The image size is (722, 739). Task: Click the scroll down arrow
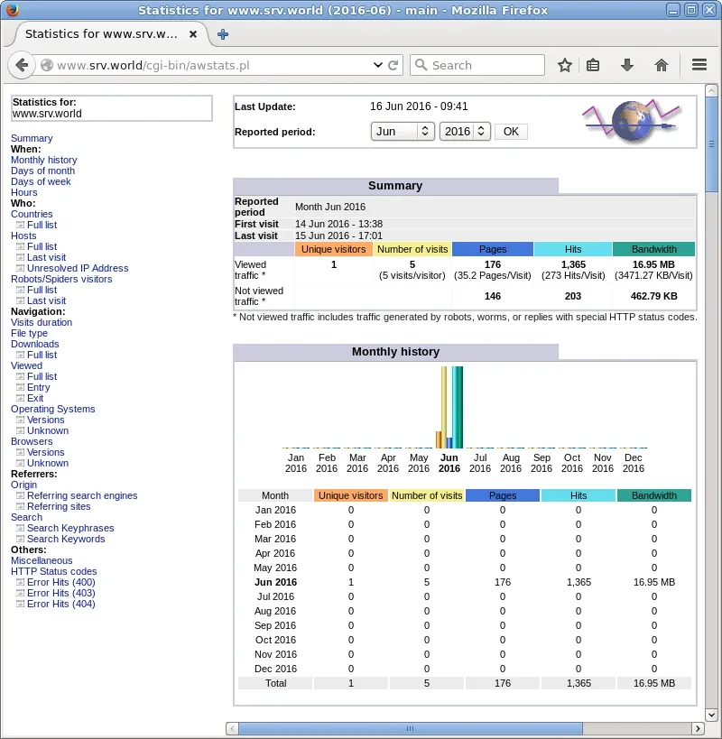pos(711,715)
